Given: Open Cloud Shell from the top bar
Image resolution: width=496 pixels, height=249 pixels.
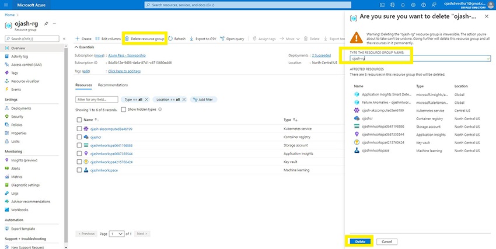Looking at the screenshot, I should click(x=382, y=5).
